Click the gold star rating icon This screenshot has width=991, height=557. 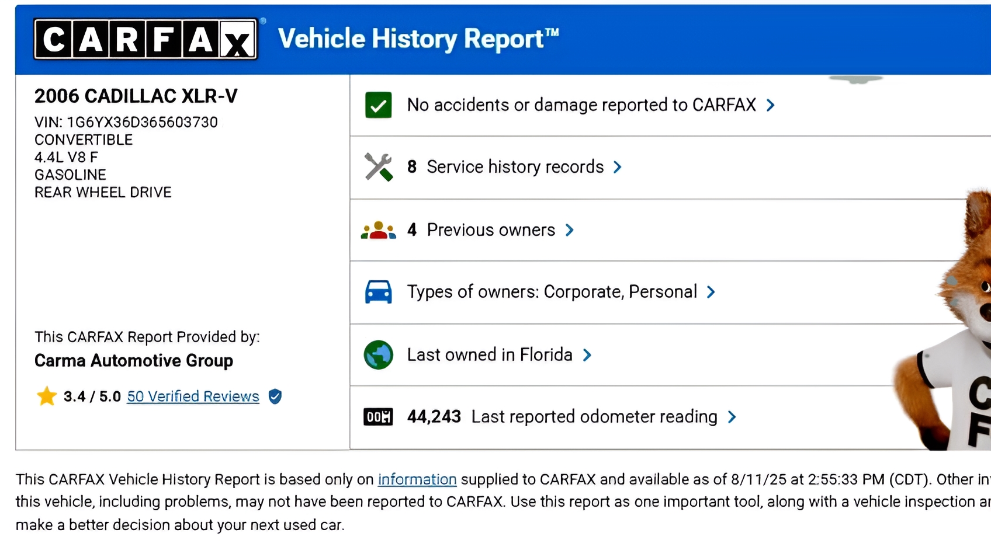[x=46, y=396]
